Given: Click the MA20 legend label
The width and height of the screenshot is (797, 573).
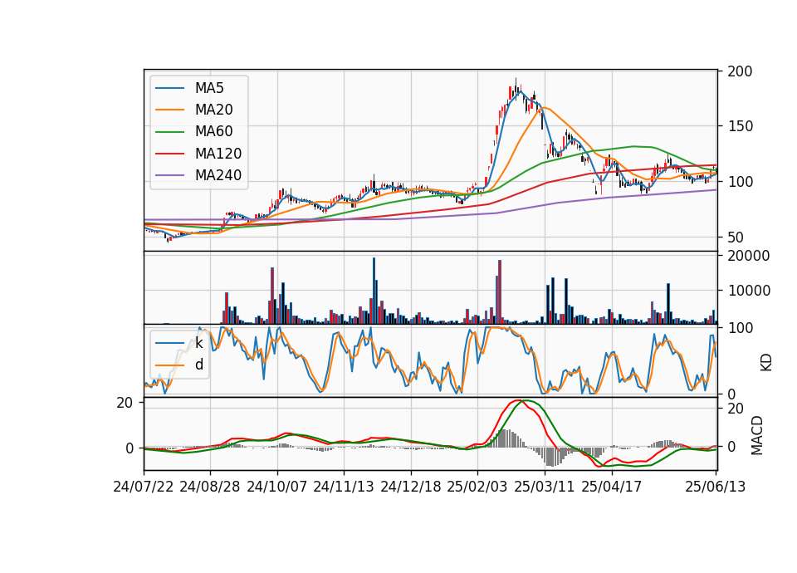Looking at the screenshot, I should (213, 110).
